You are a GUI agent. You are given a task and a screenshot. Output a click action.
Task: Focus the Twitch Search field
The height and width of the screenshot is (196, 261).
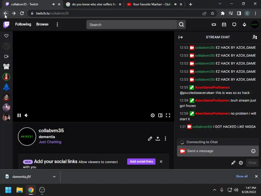click(x=132, y=25)
